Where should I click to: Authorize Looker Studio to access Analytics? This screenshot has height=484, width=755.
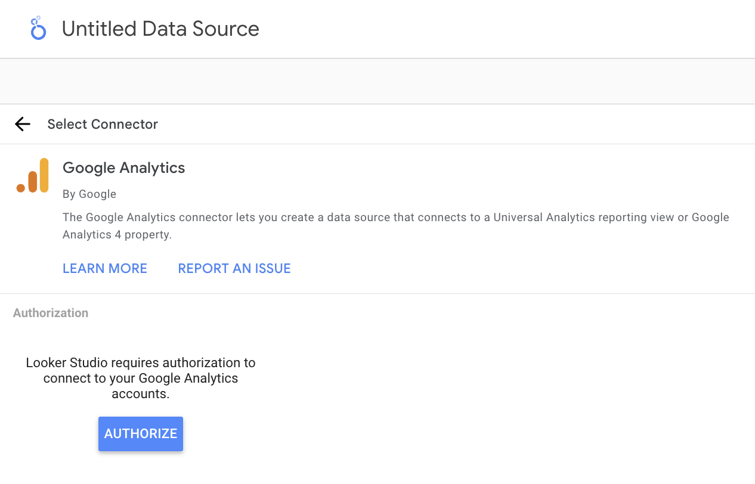click(141, 434)
